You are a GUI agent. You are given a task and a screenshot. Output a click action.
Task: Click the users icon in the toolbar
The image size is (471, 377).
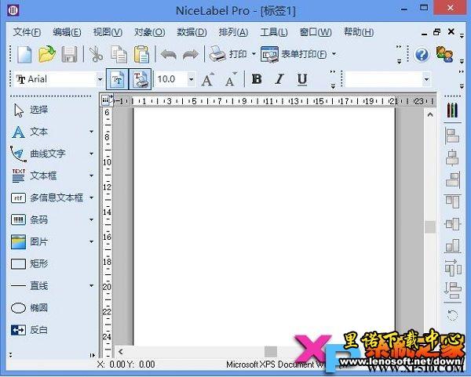pos(444,54)
